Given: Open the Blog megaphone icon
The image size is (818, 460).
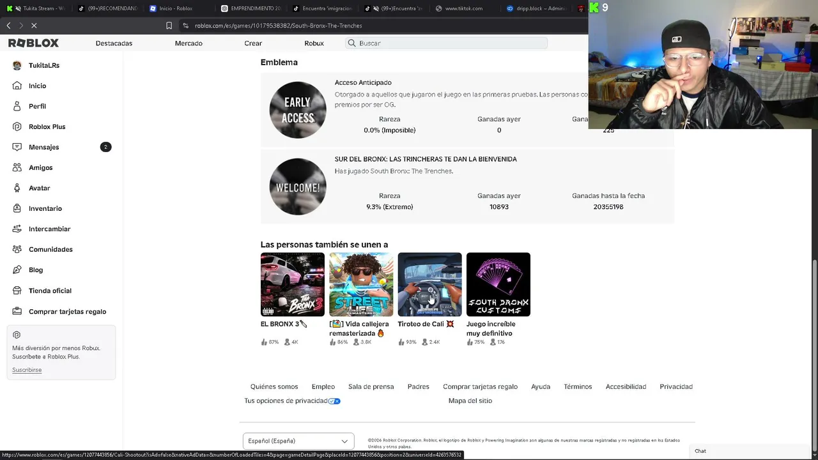Looking at the screenshot, I should coord(17,270).
